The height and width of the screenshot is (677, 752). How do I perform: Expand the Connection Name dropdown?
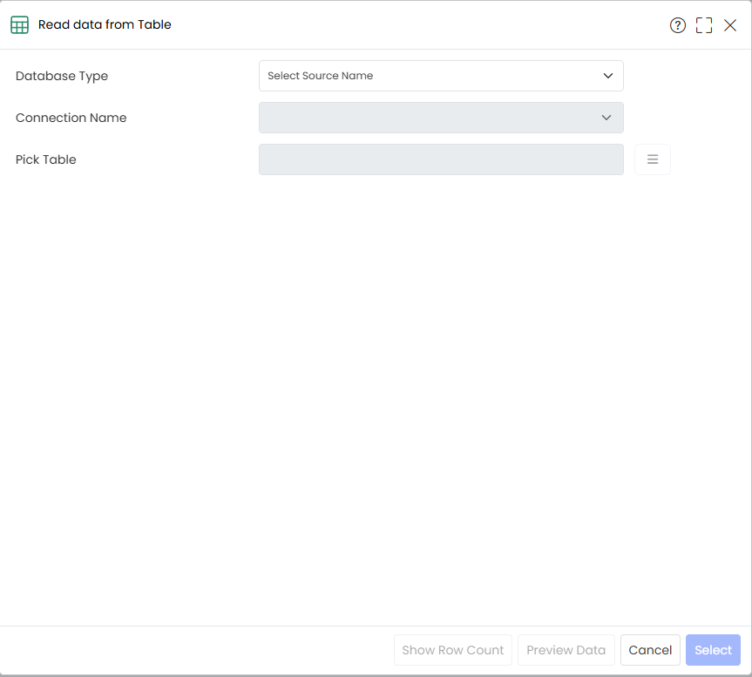[x=441, y=118]
